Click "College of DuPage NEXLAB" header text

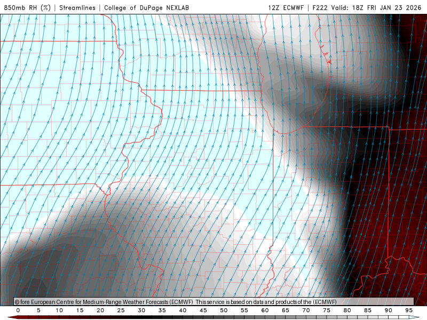pyautogui.click(x=146, y=7)
